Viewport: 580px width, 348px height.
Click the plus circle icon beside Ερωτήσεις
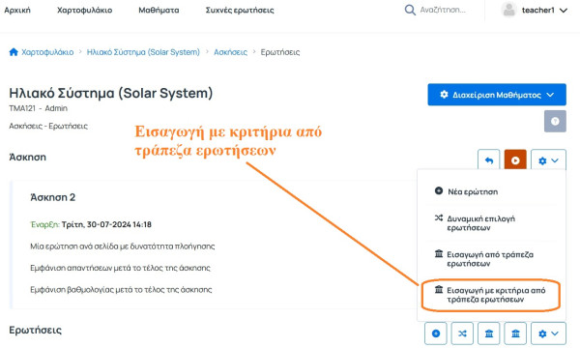pyautogui.click(x=436, y=333)
